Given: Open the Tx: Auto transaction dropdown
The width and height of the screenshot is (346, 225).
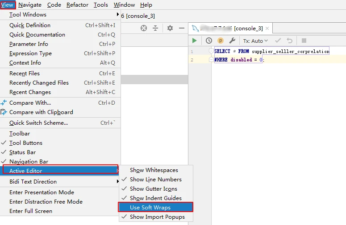Looking at the screenshot, I should 255,41.
